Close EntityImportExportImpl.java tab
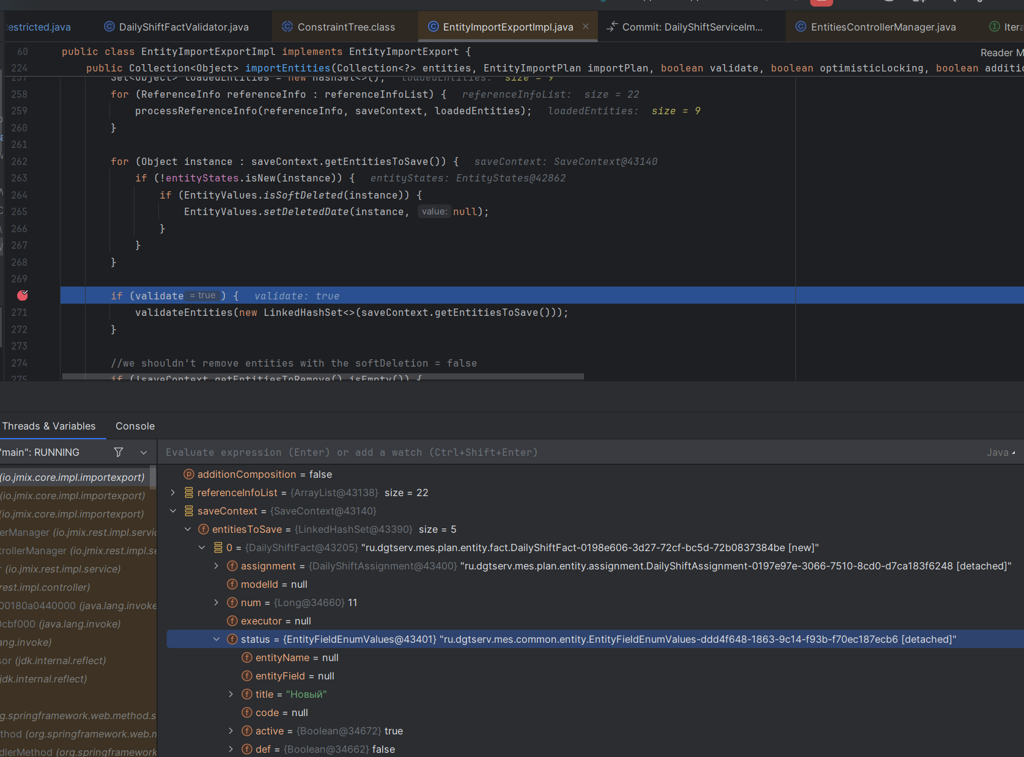 tap(586, 26)
